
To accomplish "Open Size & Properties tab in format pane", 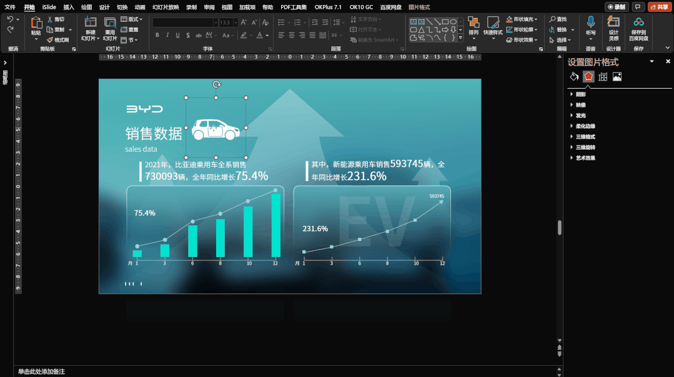I will pos(603,77).
